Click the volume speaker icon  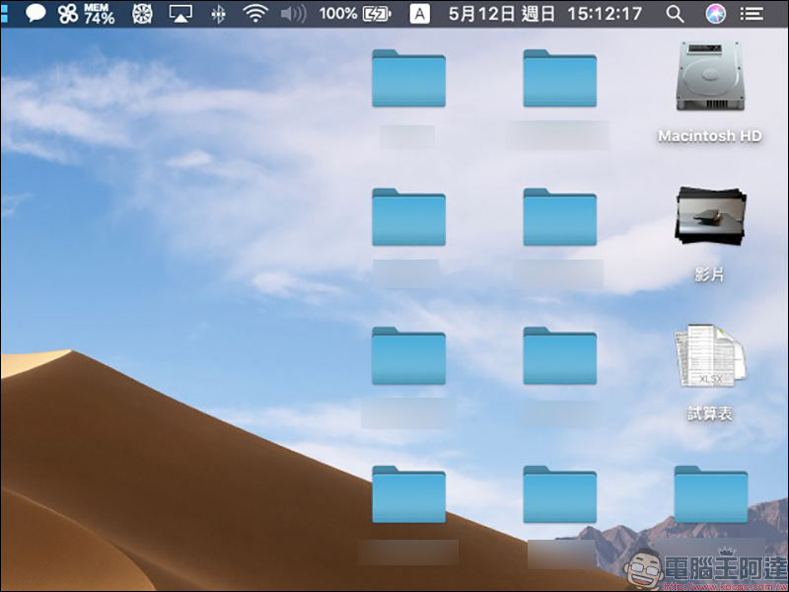tap(293, 14)
